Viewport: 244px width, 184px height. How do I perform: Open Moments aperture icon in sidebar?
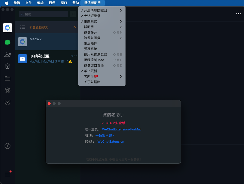click(x=8, y=90)
